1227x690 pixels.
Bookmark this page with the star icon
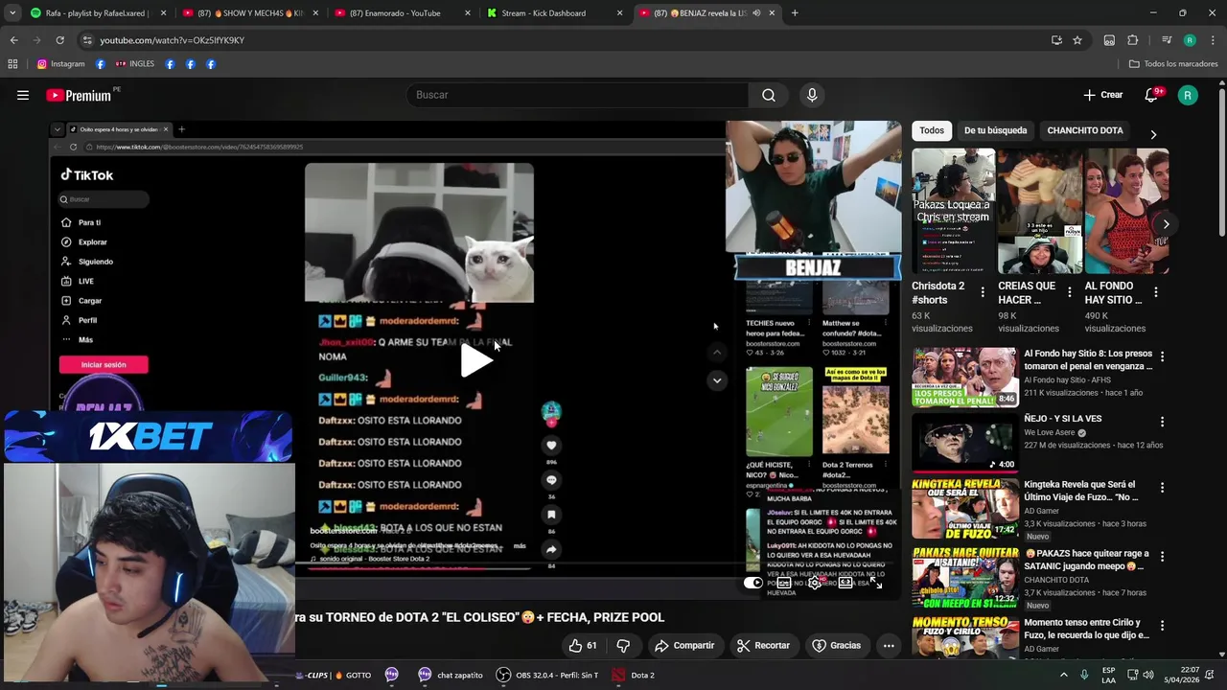pos(1077,40)
